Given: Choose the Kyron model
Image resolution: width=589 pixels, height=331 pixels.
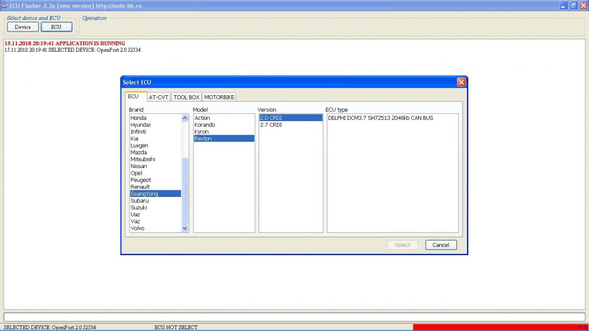Looking at the screenshot, I should [201, 132].
